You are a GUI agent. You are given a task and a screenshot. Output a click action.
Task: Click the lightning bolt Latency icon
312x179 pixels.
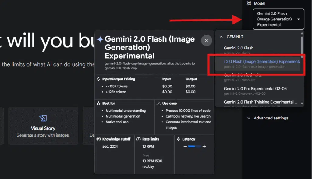[178, 139]
